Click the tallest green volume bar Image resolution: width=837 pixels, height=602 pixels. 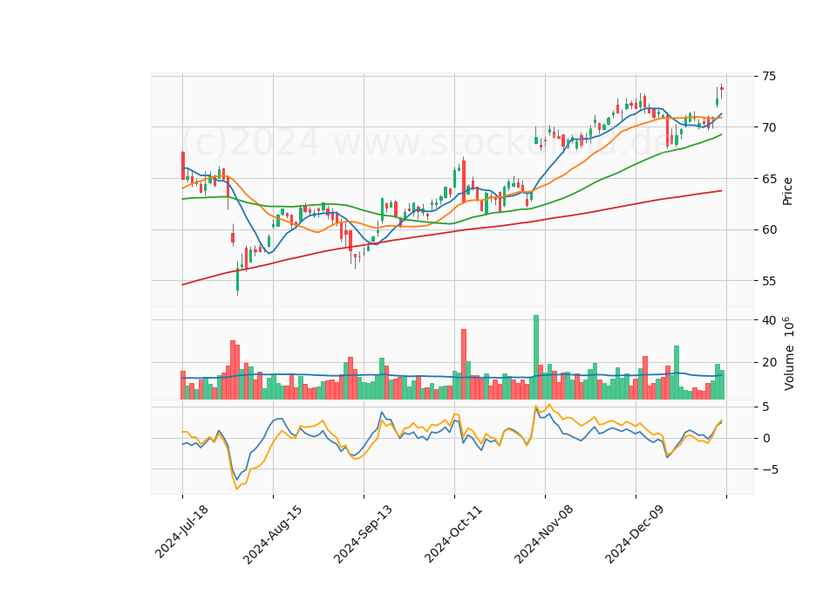(x=536, y=358)
